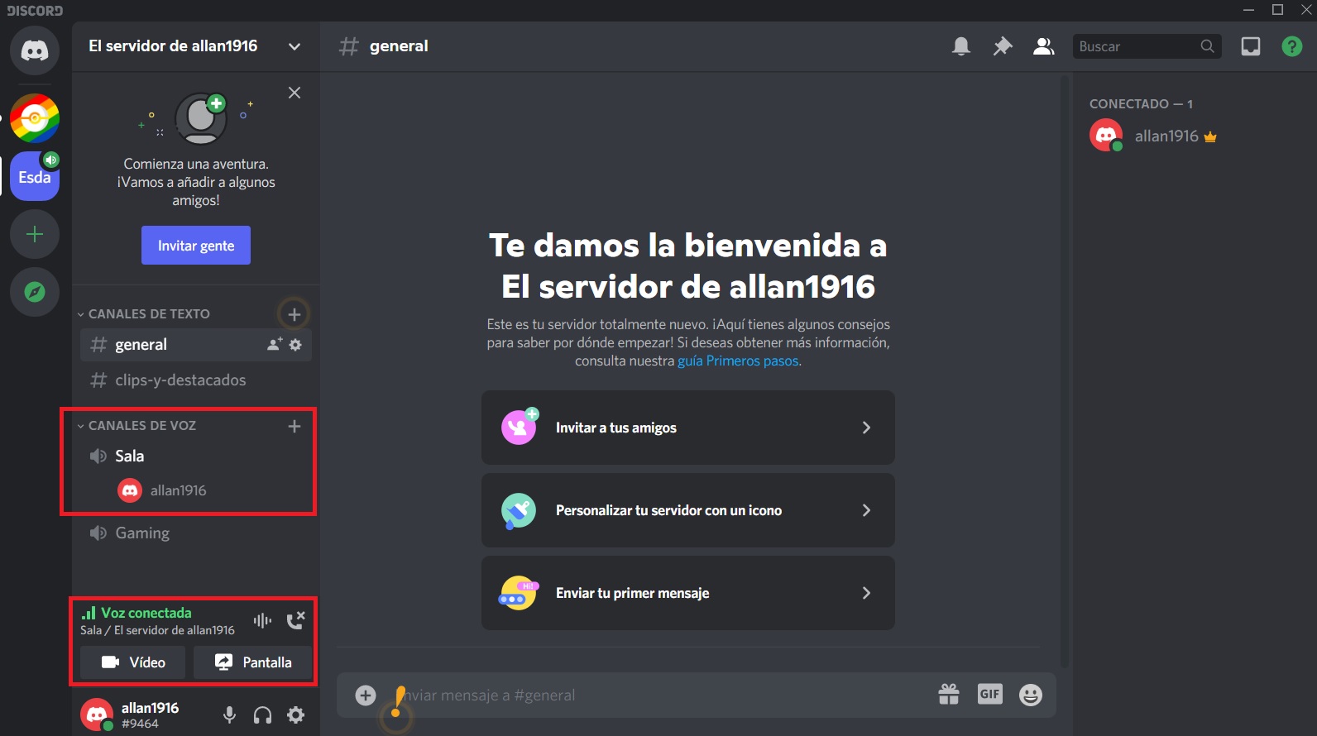Open allan1916 user profile panel
This screenshot has height=736, width=1317.
coord(132,714)
